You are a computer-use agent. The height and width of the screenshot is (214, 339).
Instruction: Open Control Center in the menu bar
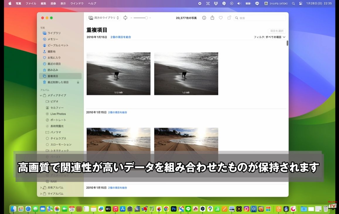301,4
